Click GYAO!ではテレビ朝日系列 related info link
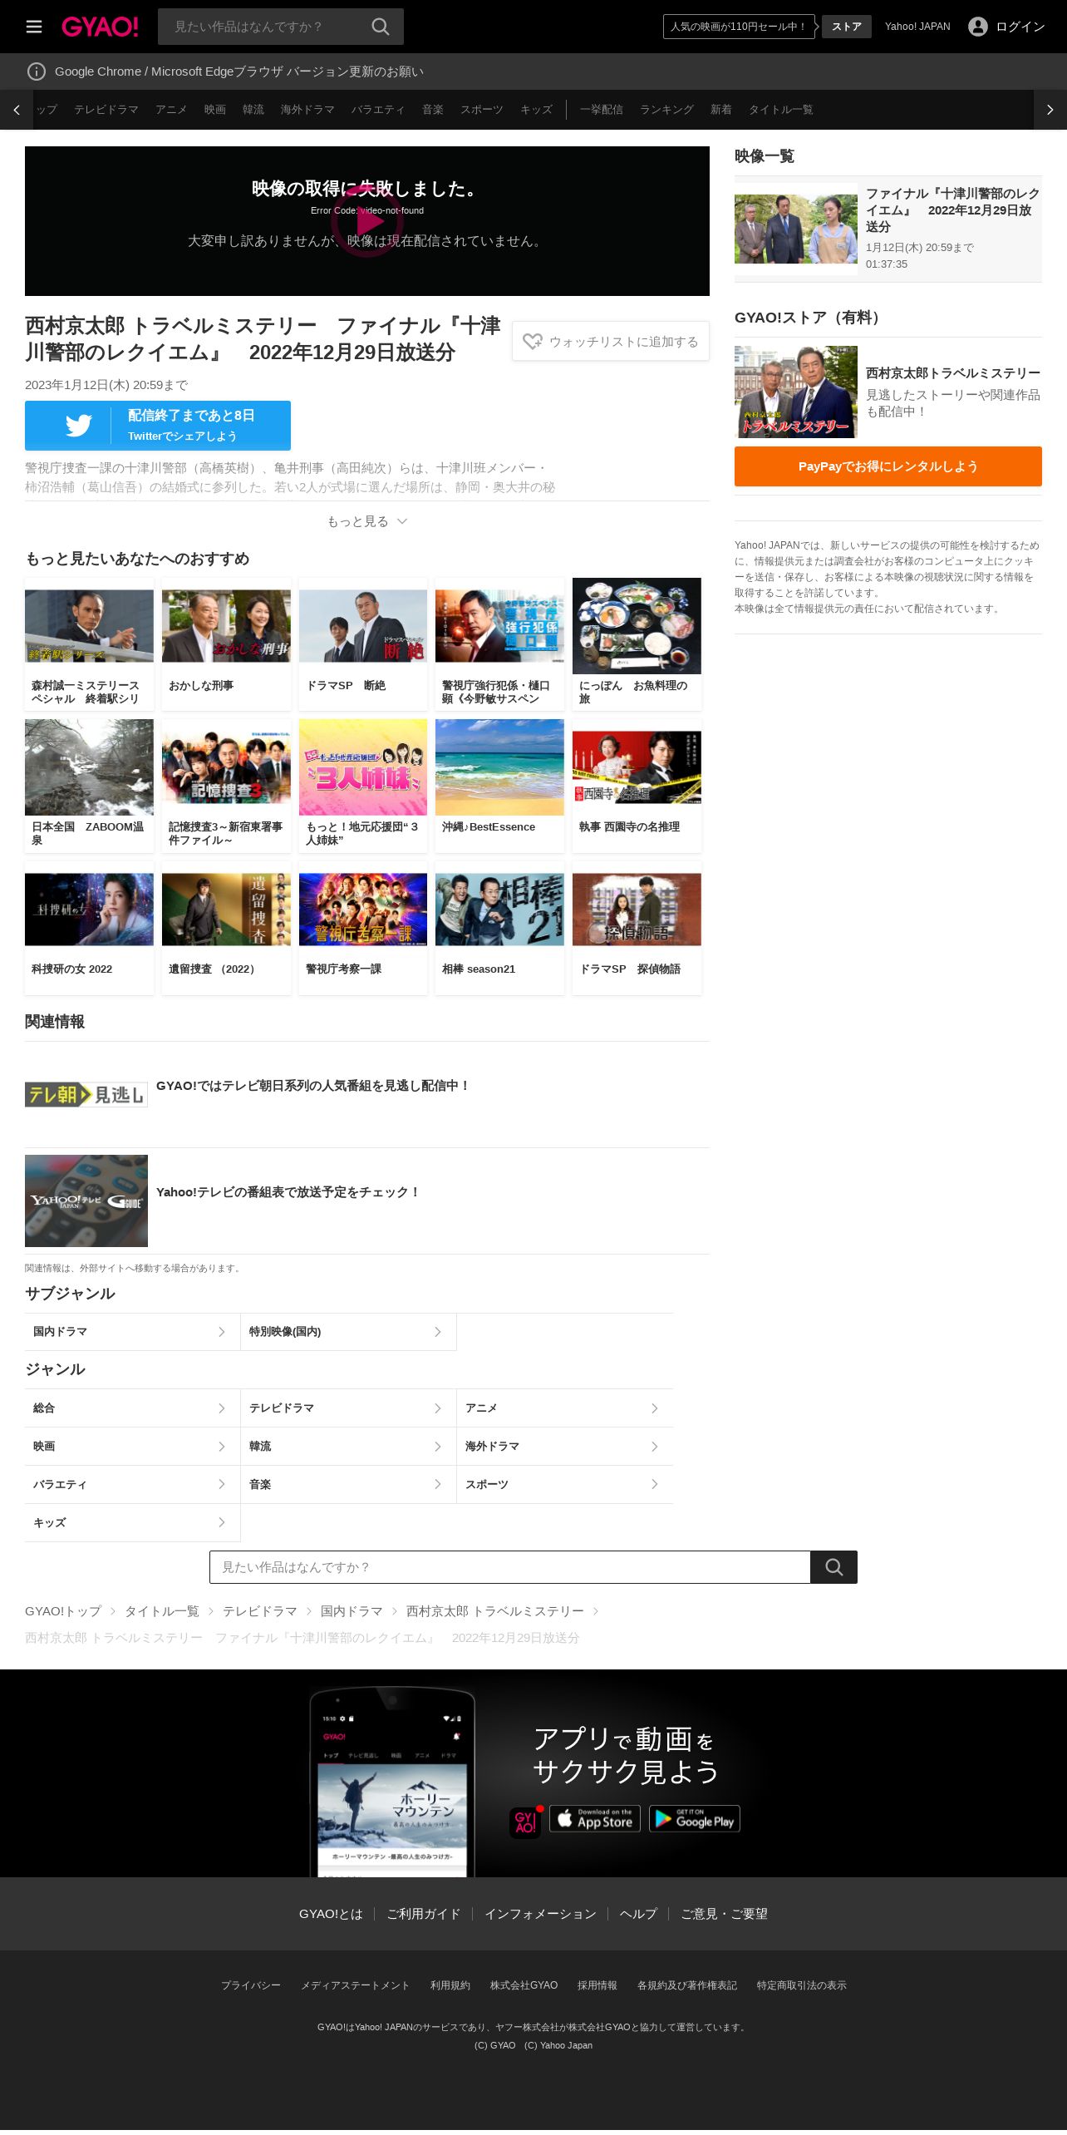1067x2135 pixels. [313, 1086]
